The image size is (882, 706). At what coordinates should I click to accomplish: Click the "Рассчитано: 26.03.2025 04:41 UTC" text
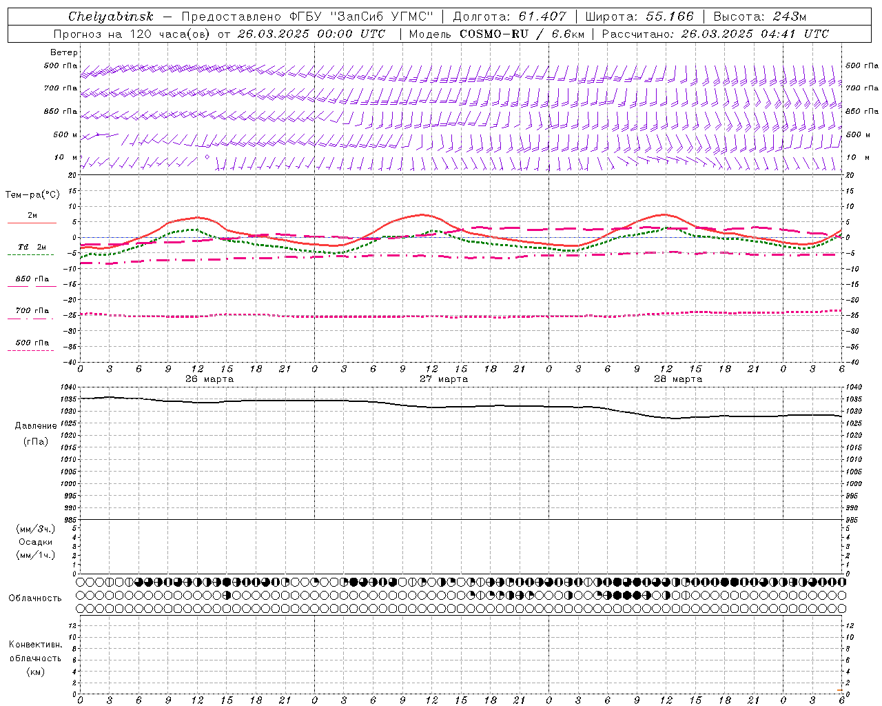pyautogui.click(x=715, y=34)
